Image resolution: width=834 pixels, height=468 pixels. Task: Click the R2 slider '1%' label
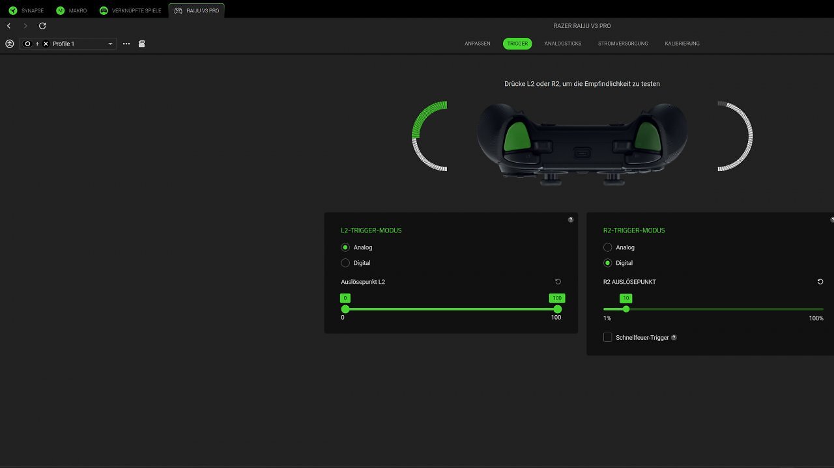(x=607, y=318)
